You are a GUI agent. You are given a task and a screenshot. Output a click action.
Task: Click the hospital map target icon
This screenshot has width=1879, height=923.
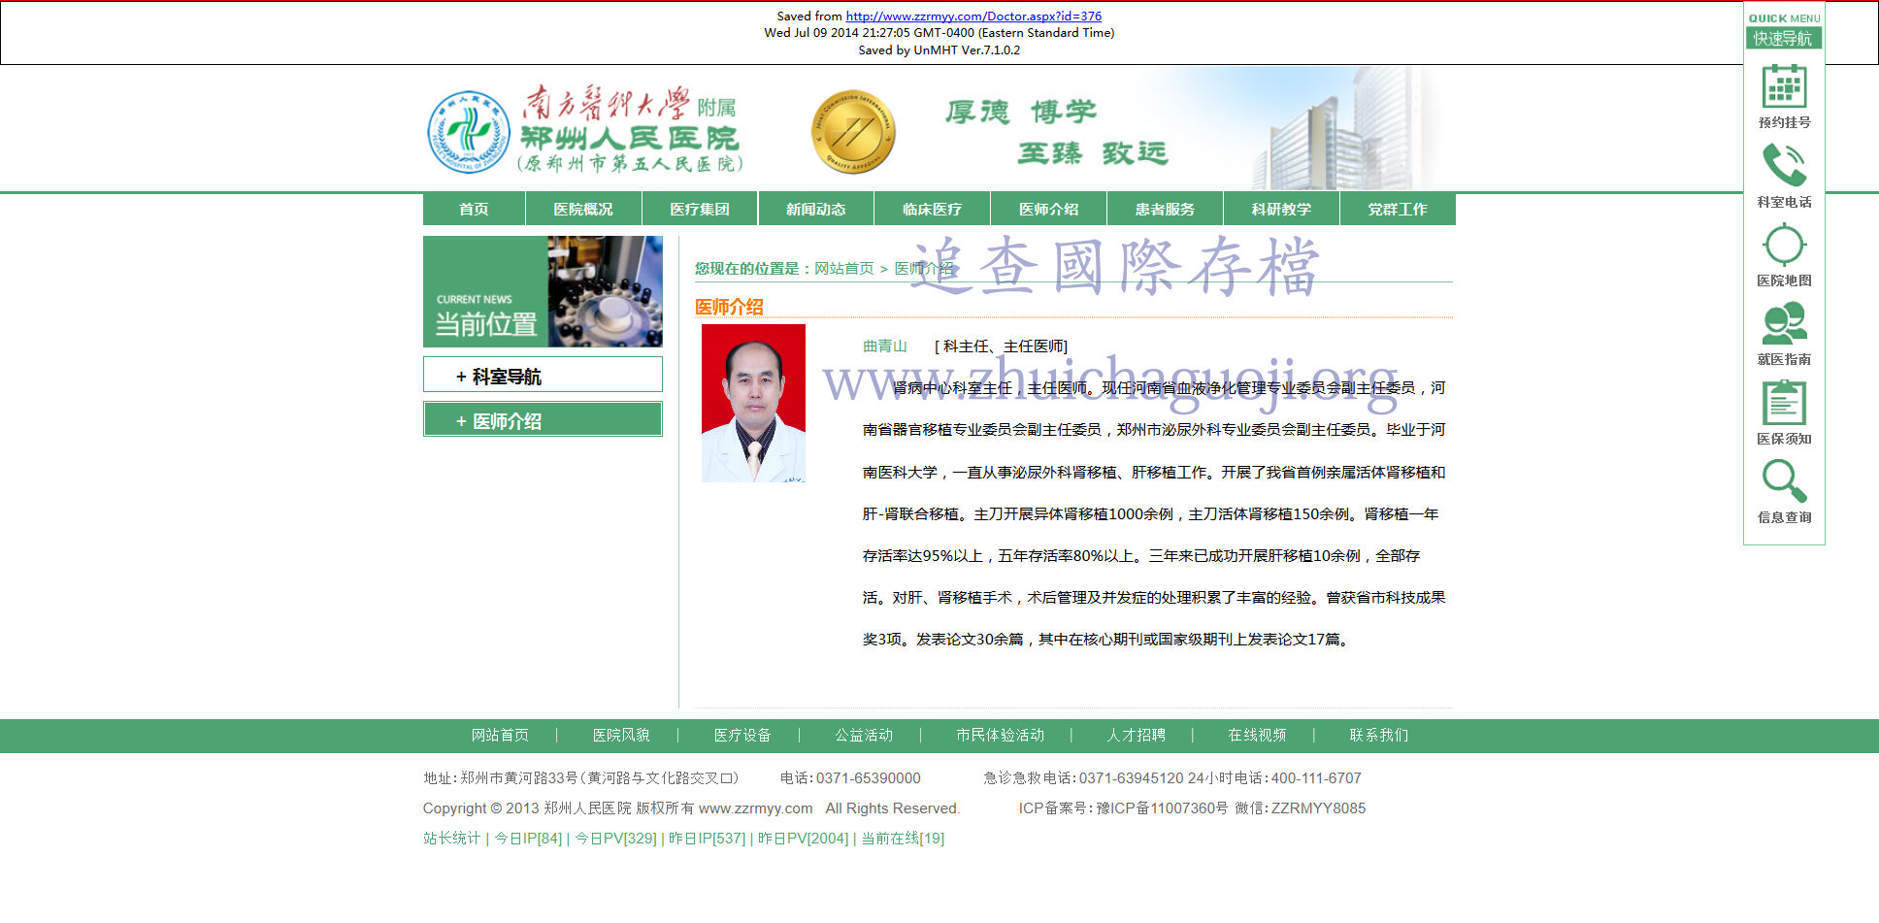coord(1784,246)
